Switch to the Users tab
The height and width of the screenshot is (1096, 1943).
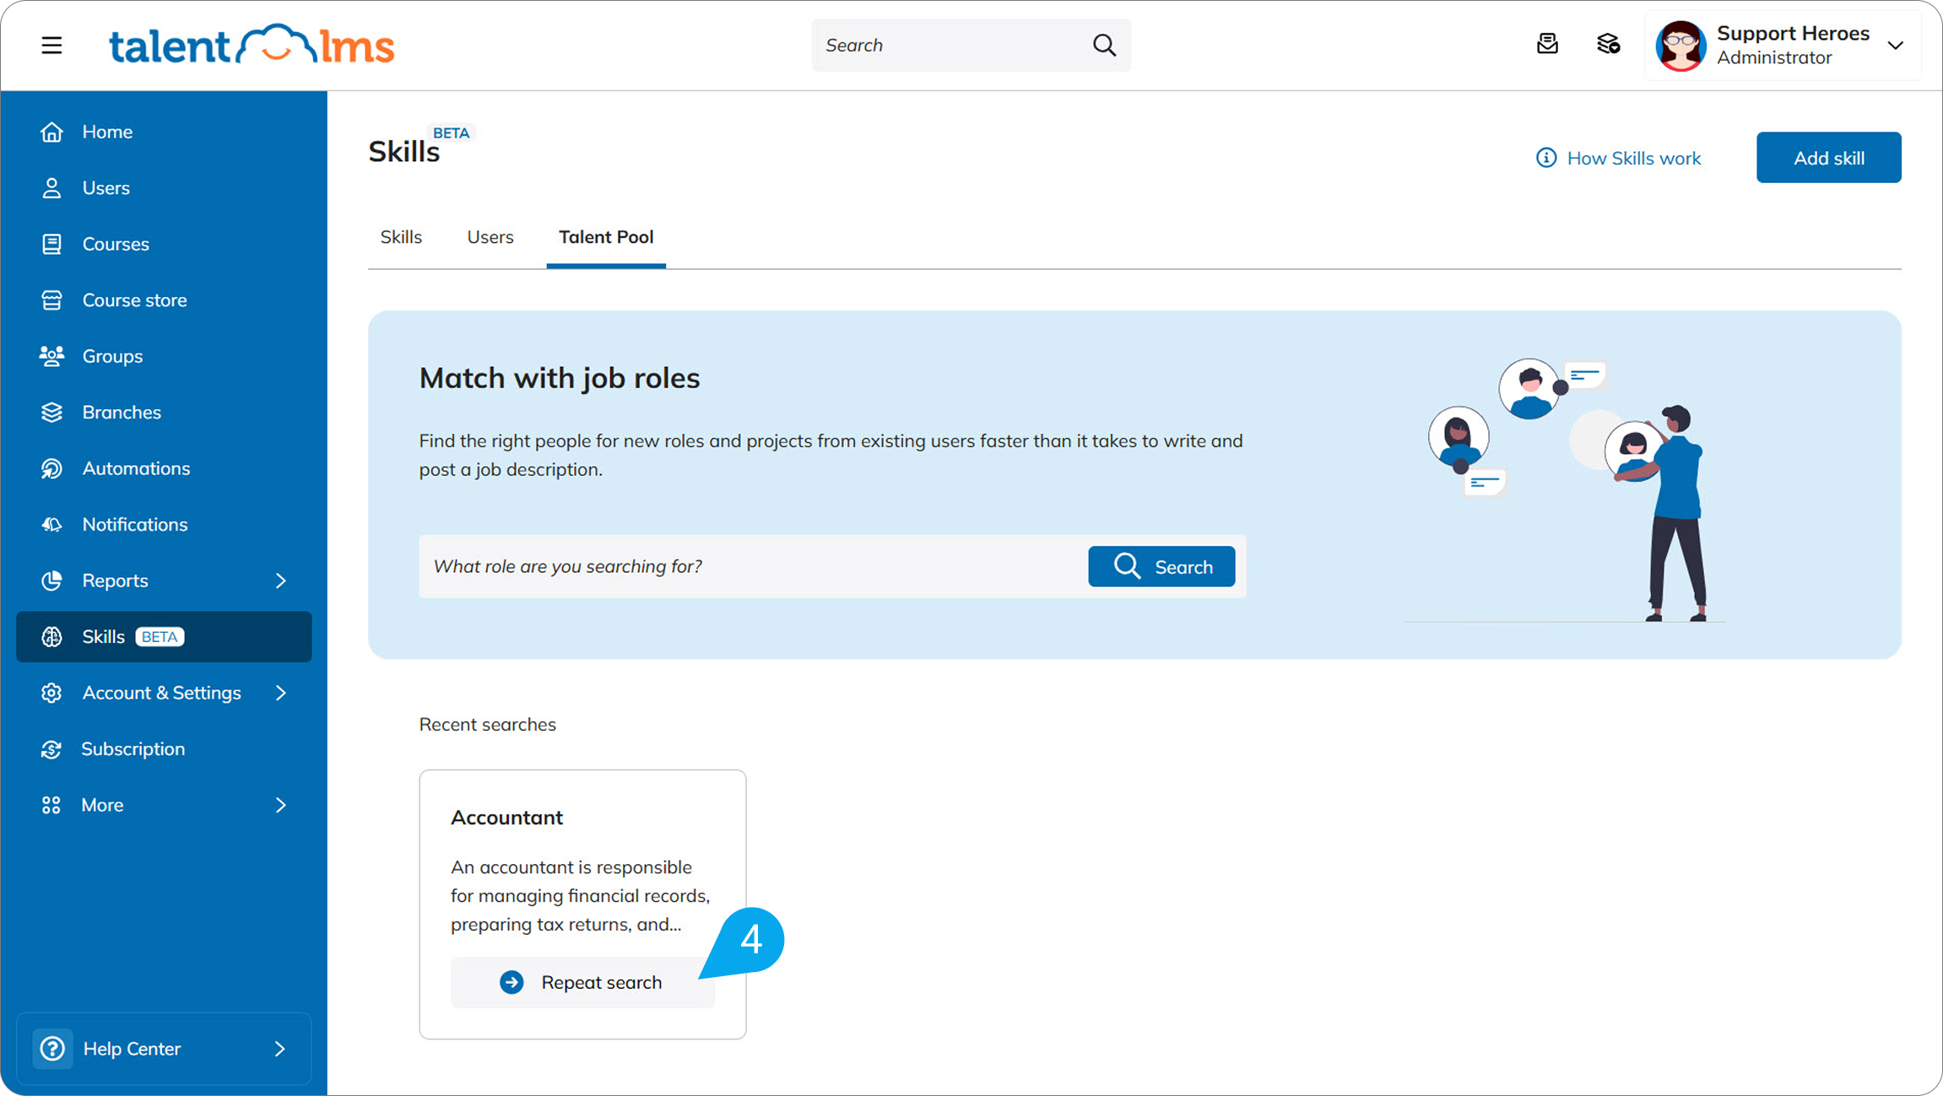tap(490, 237)
